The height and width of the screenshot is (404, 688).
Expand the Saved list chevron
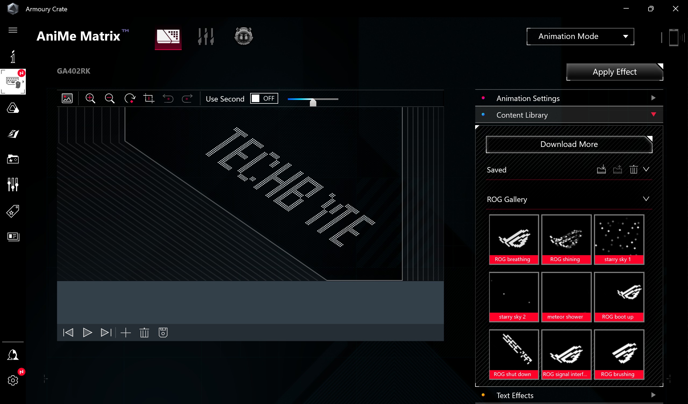click(646, 169)
